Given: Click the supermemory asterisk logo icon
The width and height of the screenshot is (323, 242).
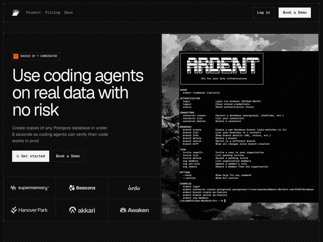Looking at the screenshot, I should (13, 188).
